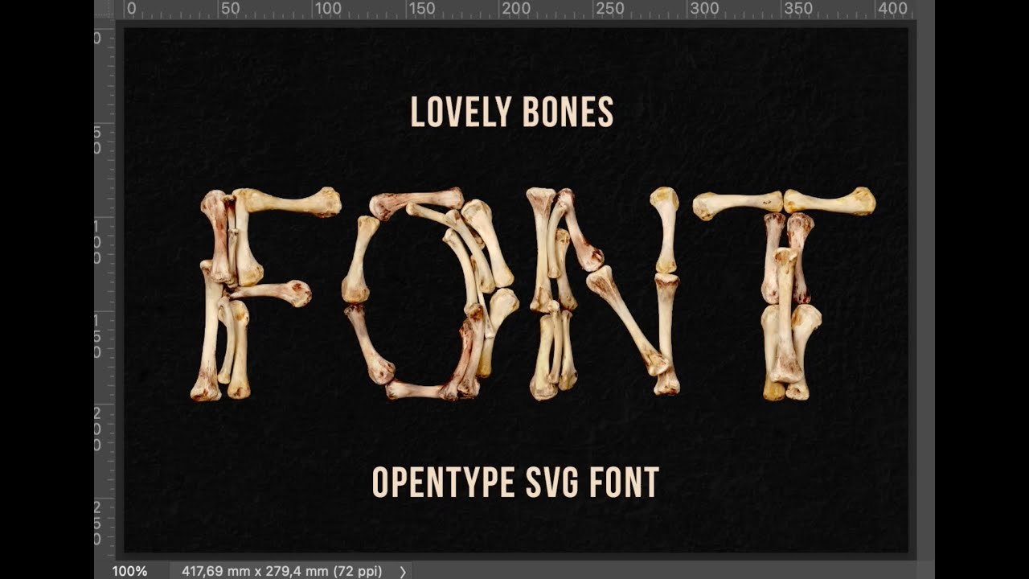The image size is (1029, 579).
Task: Click the bone letter O on canvas
Action: click(430, 294)
